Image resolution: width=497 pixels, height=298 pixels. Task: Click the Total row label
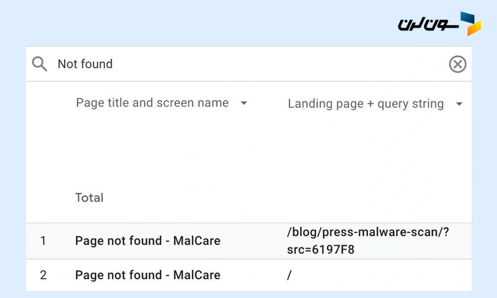pyautogui.click(x=89, y=198)
